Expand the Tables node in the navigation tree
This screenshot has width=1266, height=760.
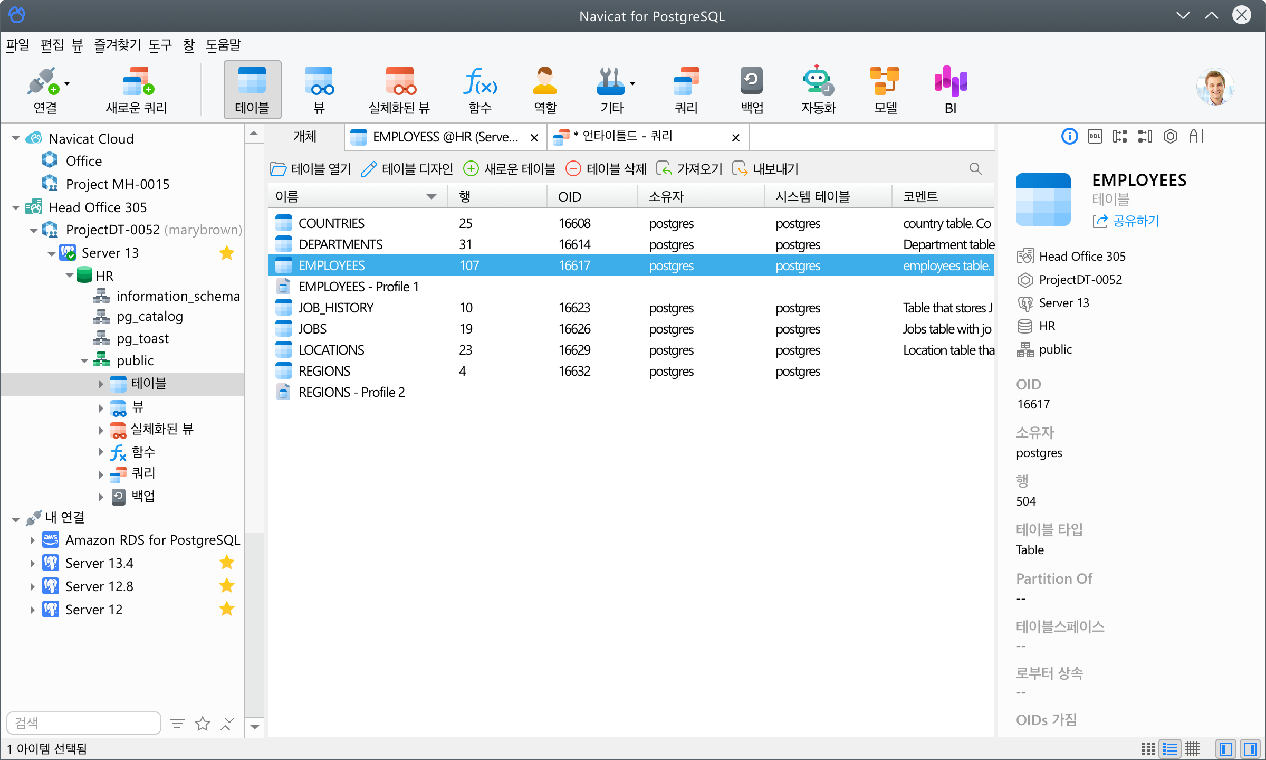(x=101, y=384)
